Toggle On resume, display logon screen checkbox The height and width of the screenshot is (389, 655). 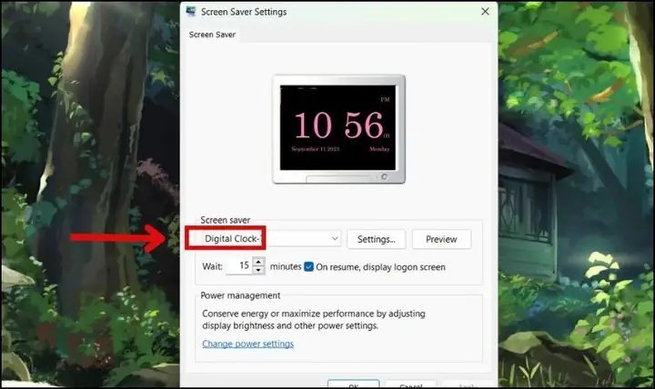pyautogui.click(x=308, y=266)
